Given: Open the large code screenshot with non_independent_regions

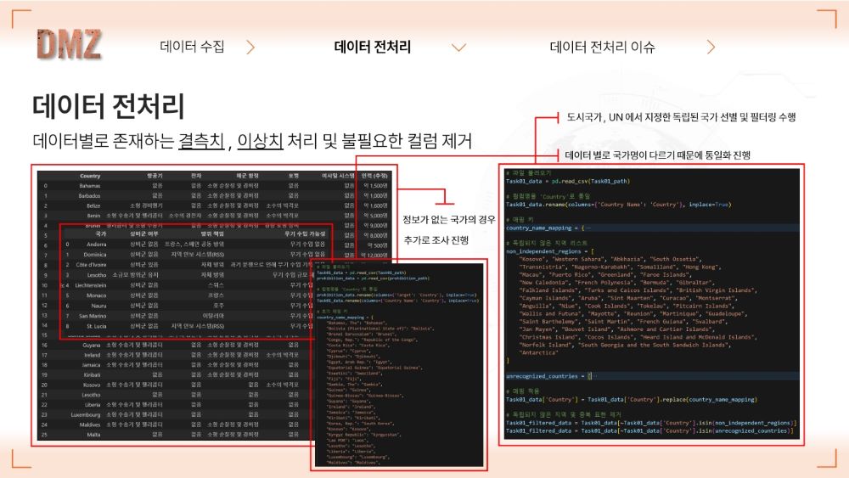Looking at the screenshot, I should coord(651,304).
